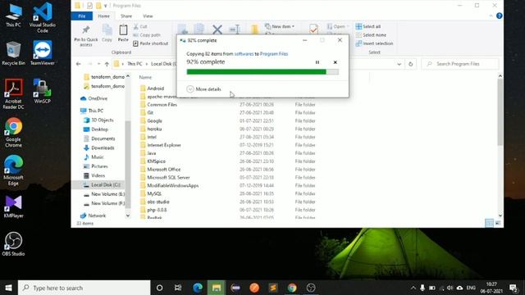This screenshot has width=525, height=295.
Task: Click Local Disk in address breadcrumb
Action: pos(164,64)
